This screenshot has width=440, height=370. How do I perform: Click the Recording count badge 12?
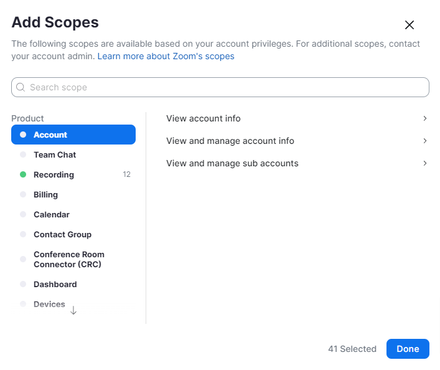click(126, 175)
